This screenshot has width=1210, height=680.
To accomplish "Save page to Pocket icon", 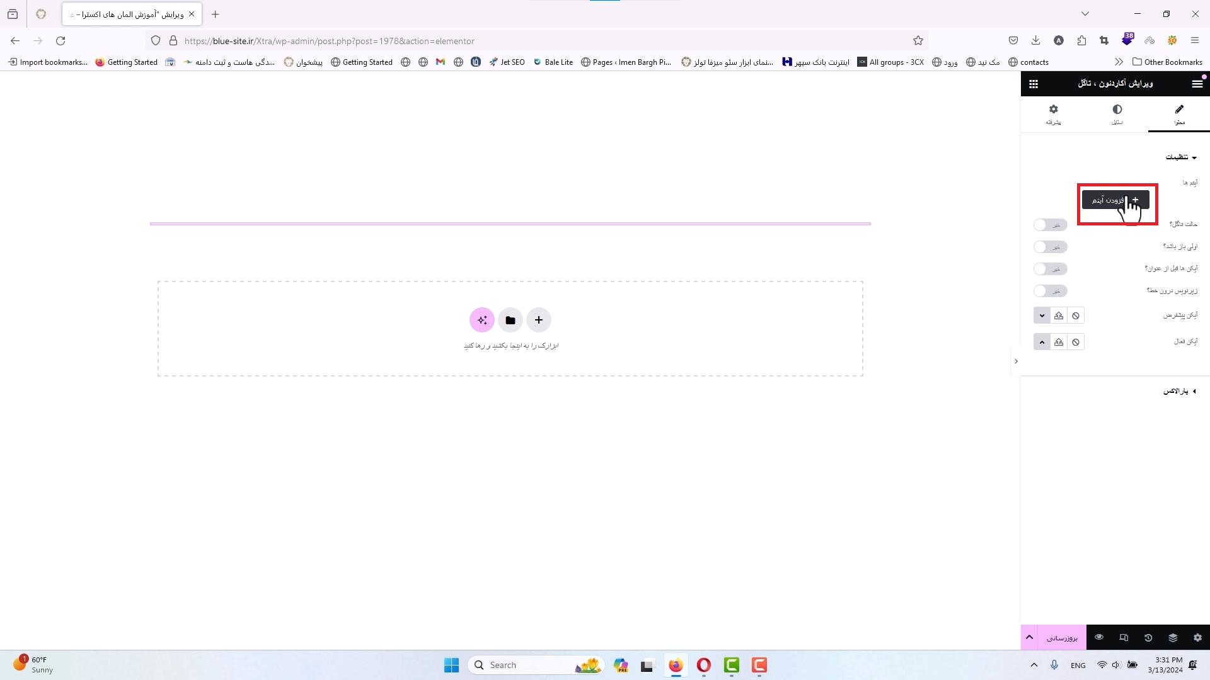I will [x=1013, y=41].
